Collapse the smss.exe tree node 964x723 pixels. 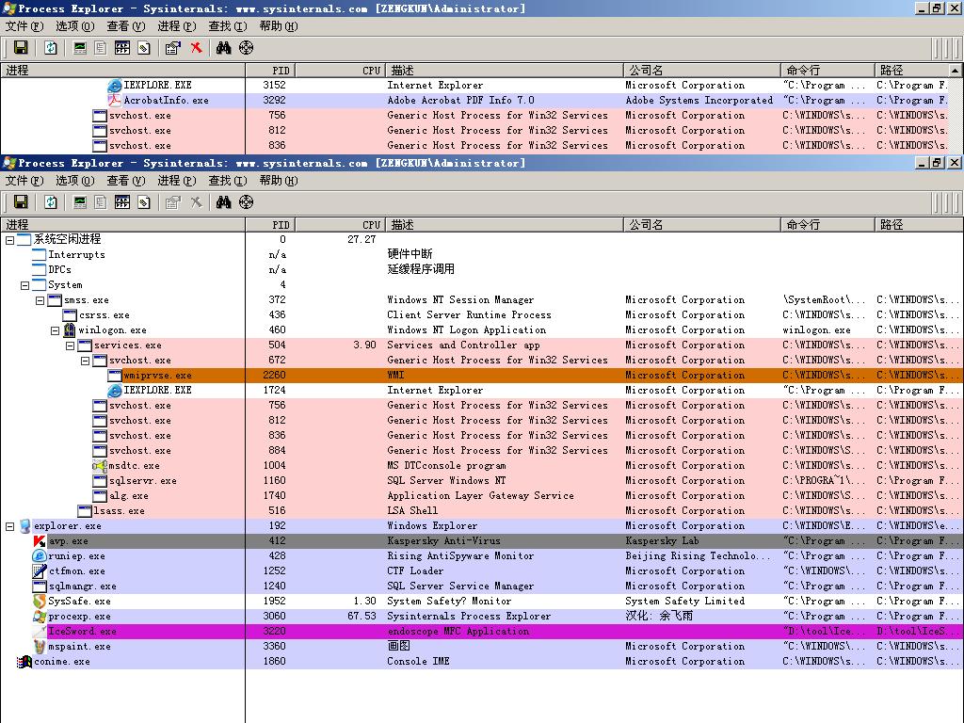click(40, 300)
